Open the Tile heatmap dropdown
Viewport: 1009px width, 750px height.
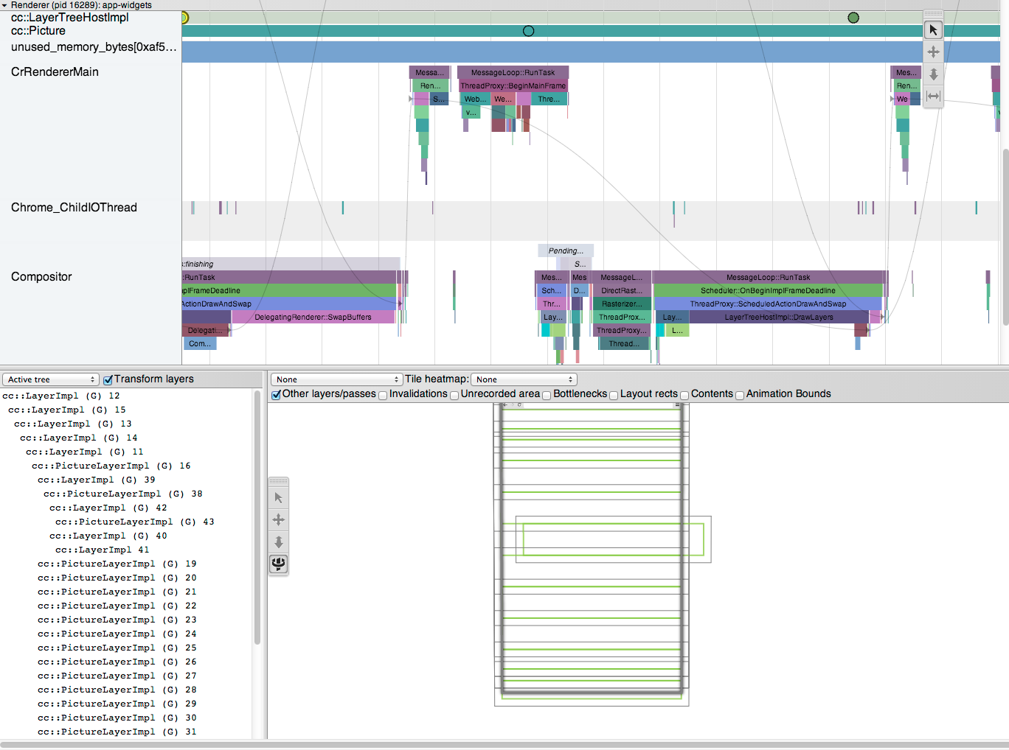pyautogui.click(x=524, y=379)
